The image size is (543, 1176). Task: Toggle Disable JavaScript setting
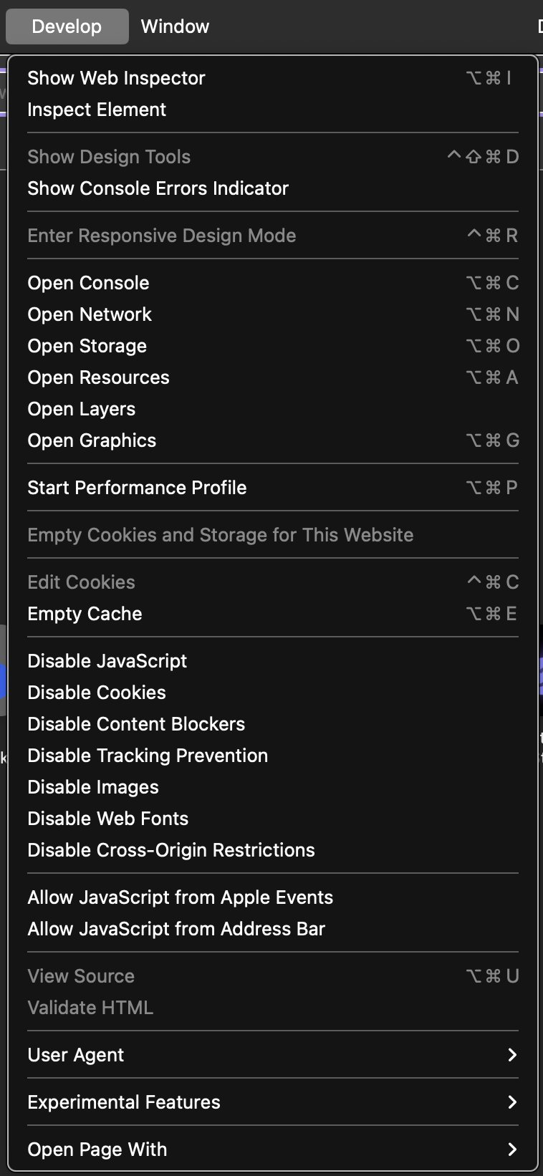[107, 661]
